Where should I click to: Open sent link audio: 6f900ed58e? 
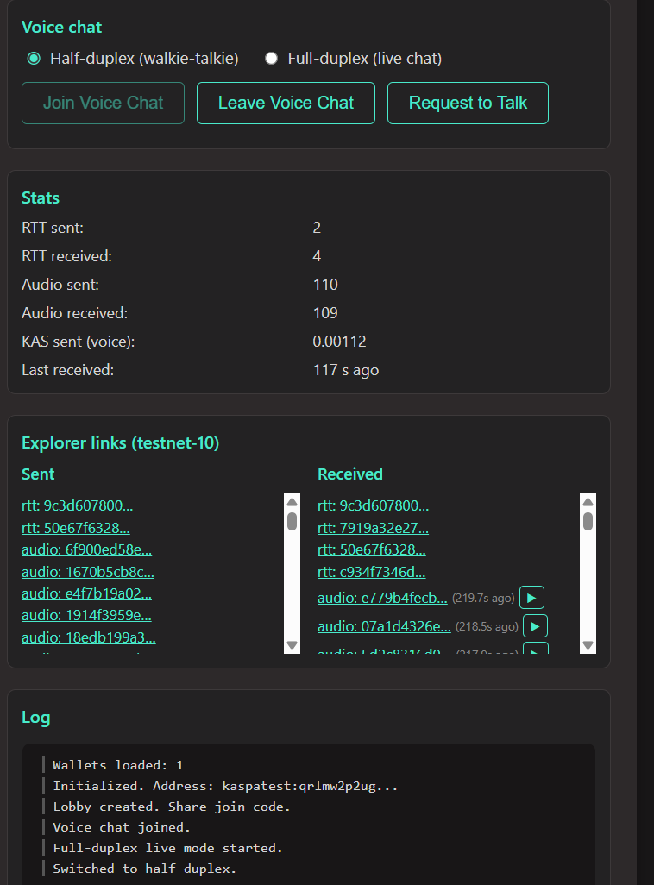86,549
